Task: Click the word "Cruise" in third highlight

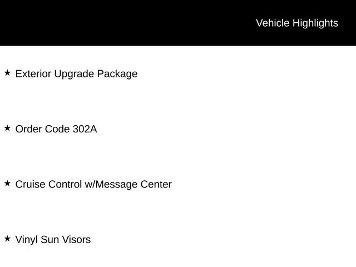Action: point(30,184)
